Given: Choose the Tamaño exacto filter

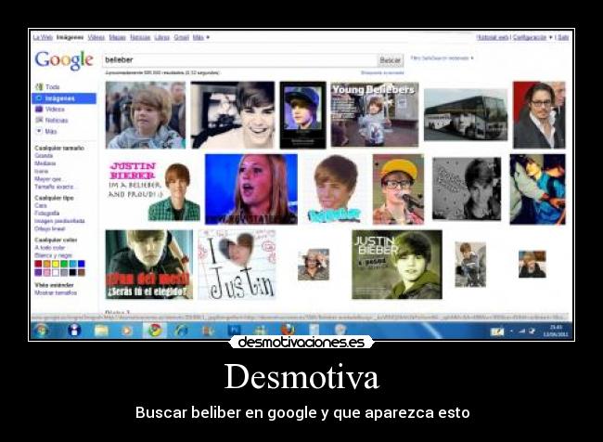Looking at the screenshot, I should (x=54, y=187).
